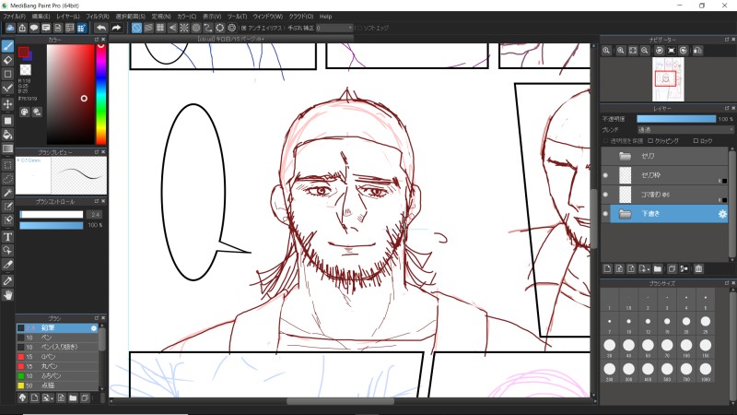Toggle protect alpha checkbox
This screenshot has height=415, width=737.
point(605,141)
